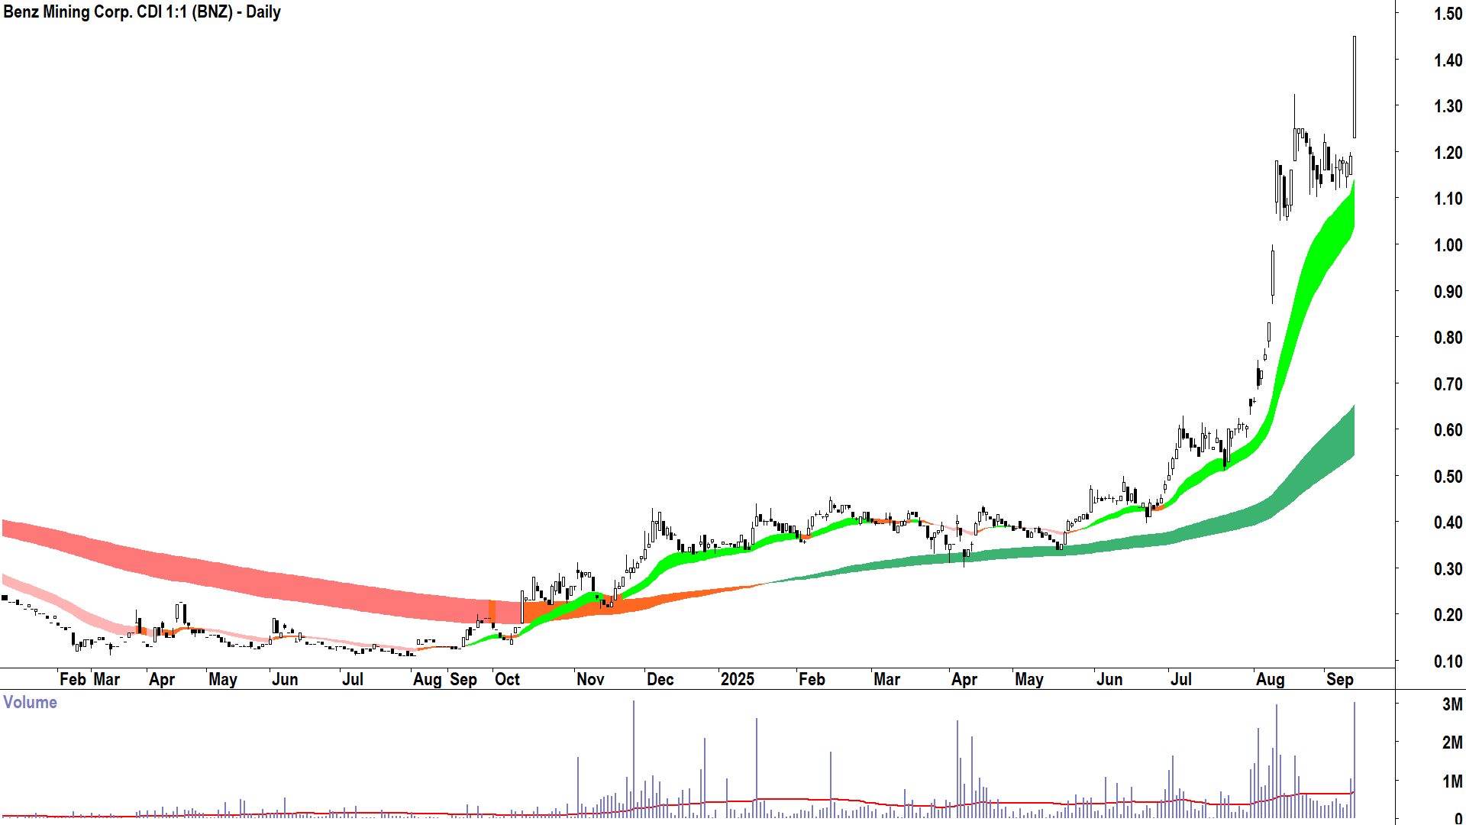Click the 1.10 price axis label
This screenshot has width=1466, height=825.
coord(1448,199)
